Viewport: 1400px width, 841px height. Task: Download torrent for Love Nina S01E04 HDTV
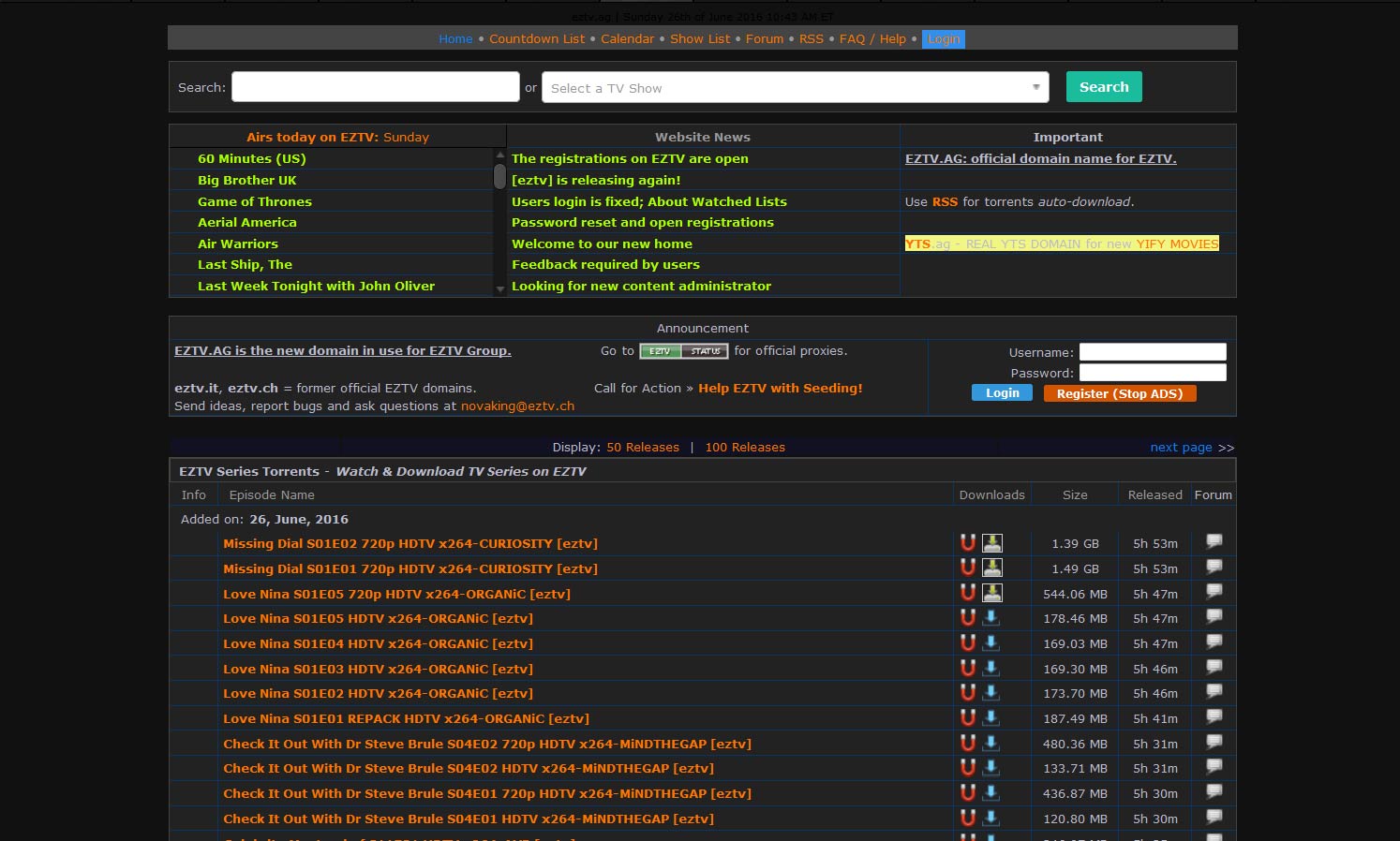pyautogui.click(x=991, y=643)
